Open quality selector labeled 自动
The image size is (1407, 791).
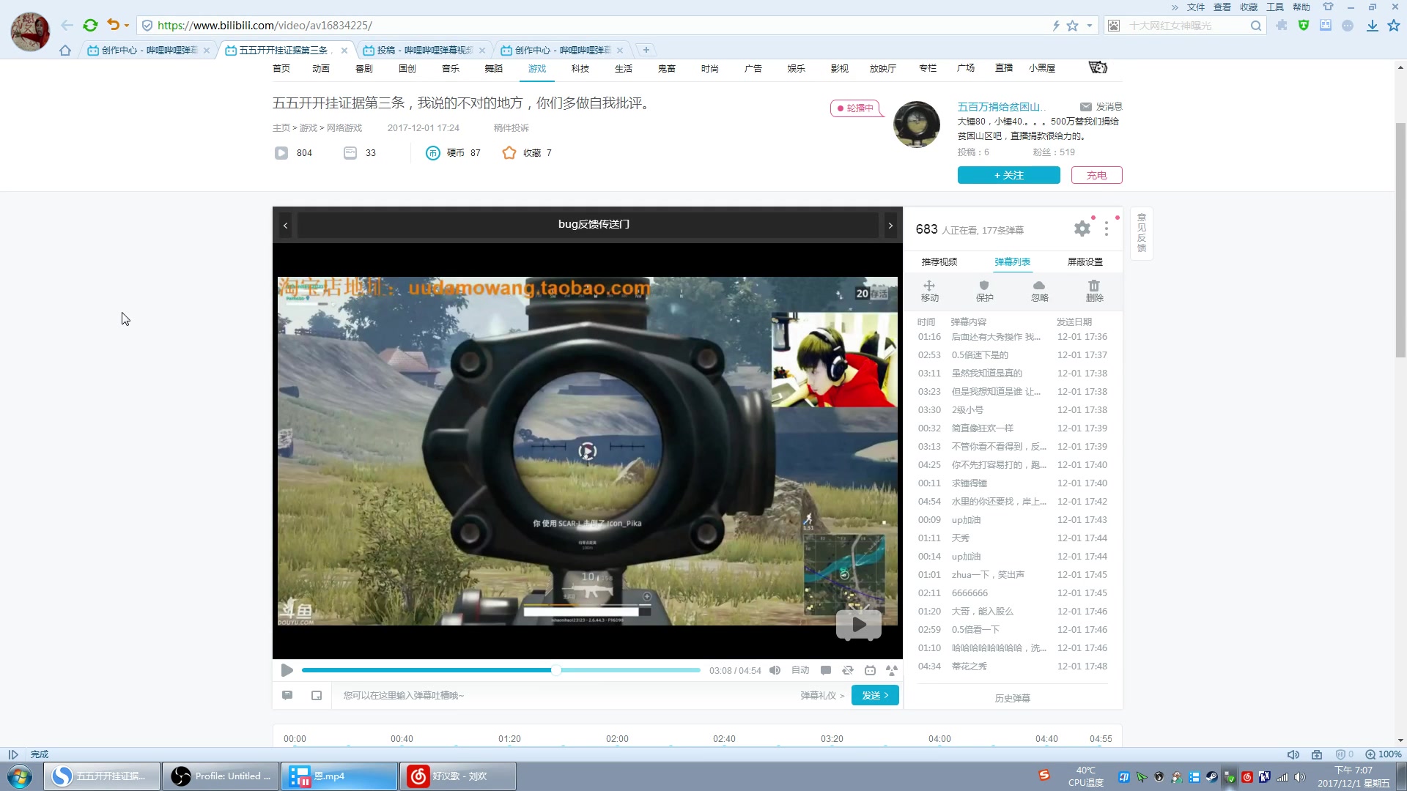coord(800,670)
